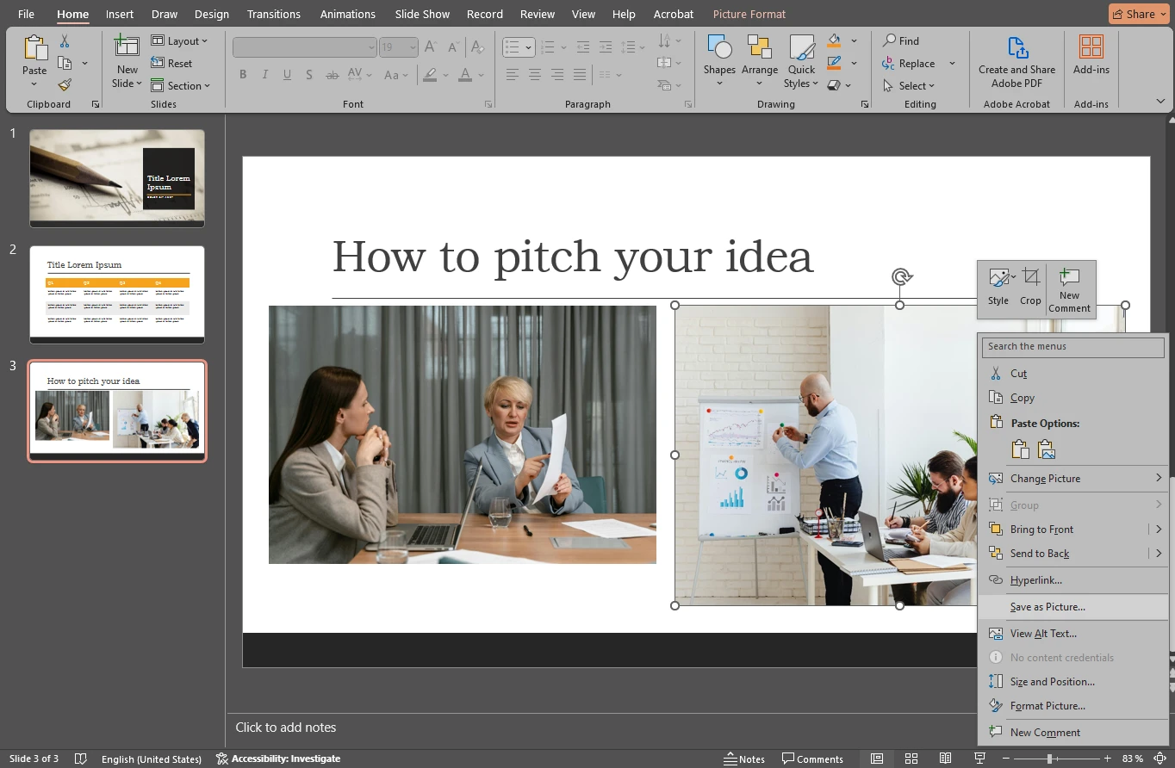Viewport: 1175px width, 768px height.
Task: Click the Paste clipboard icon in ribbon
Action: coord(34,47)
